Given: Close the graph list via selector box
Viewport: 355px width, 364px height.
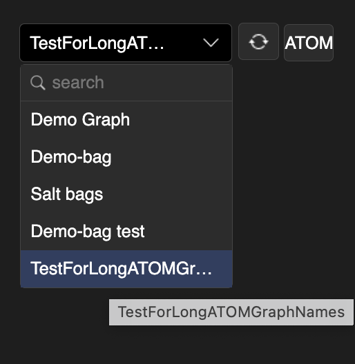Looking at the screenshot, I should coord(126,43).
